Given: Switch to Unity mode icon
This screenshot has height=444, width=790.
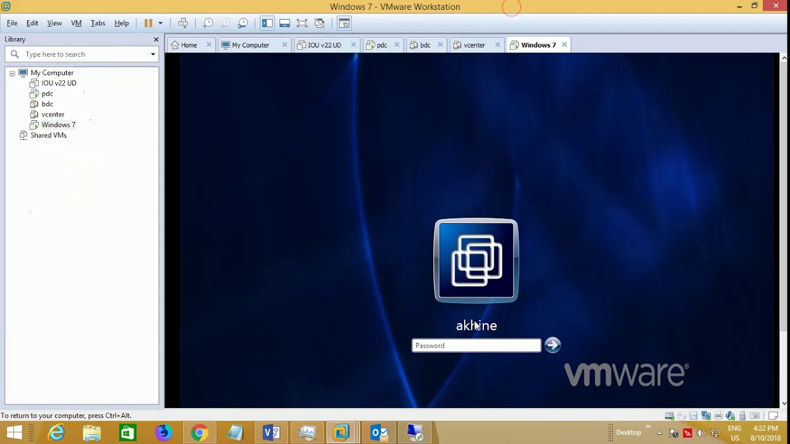Looking at the screenshot, I should [x=319, y=23].
